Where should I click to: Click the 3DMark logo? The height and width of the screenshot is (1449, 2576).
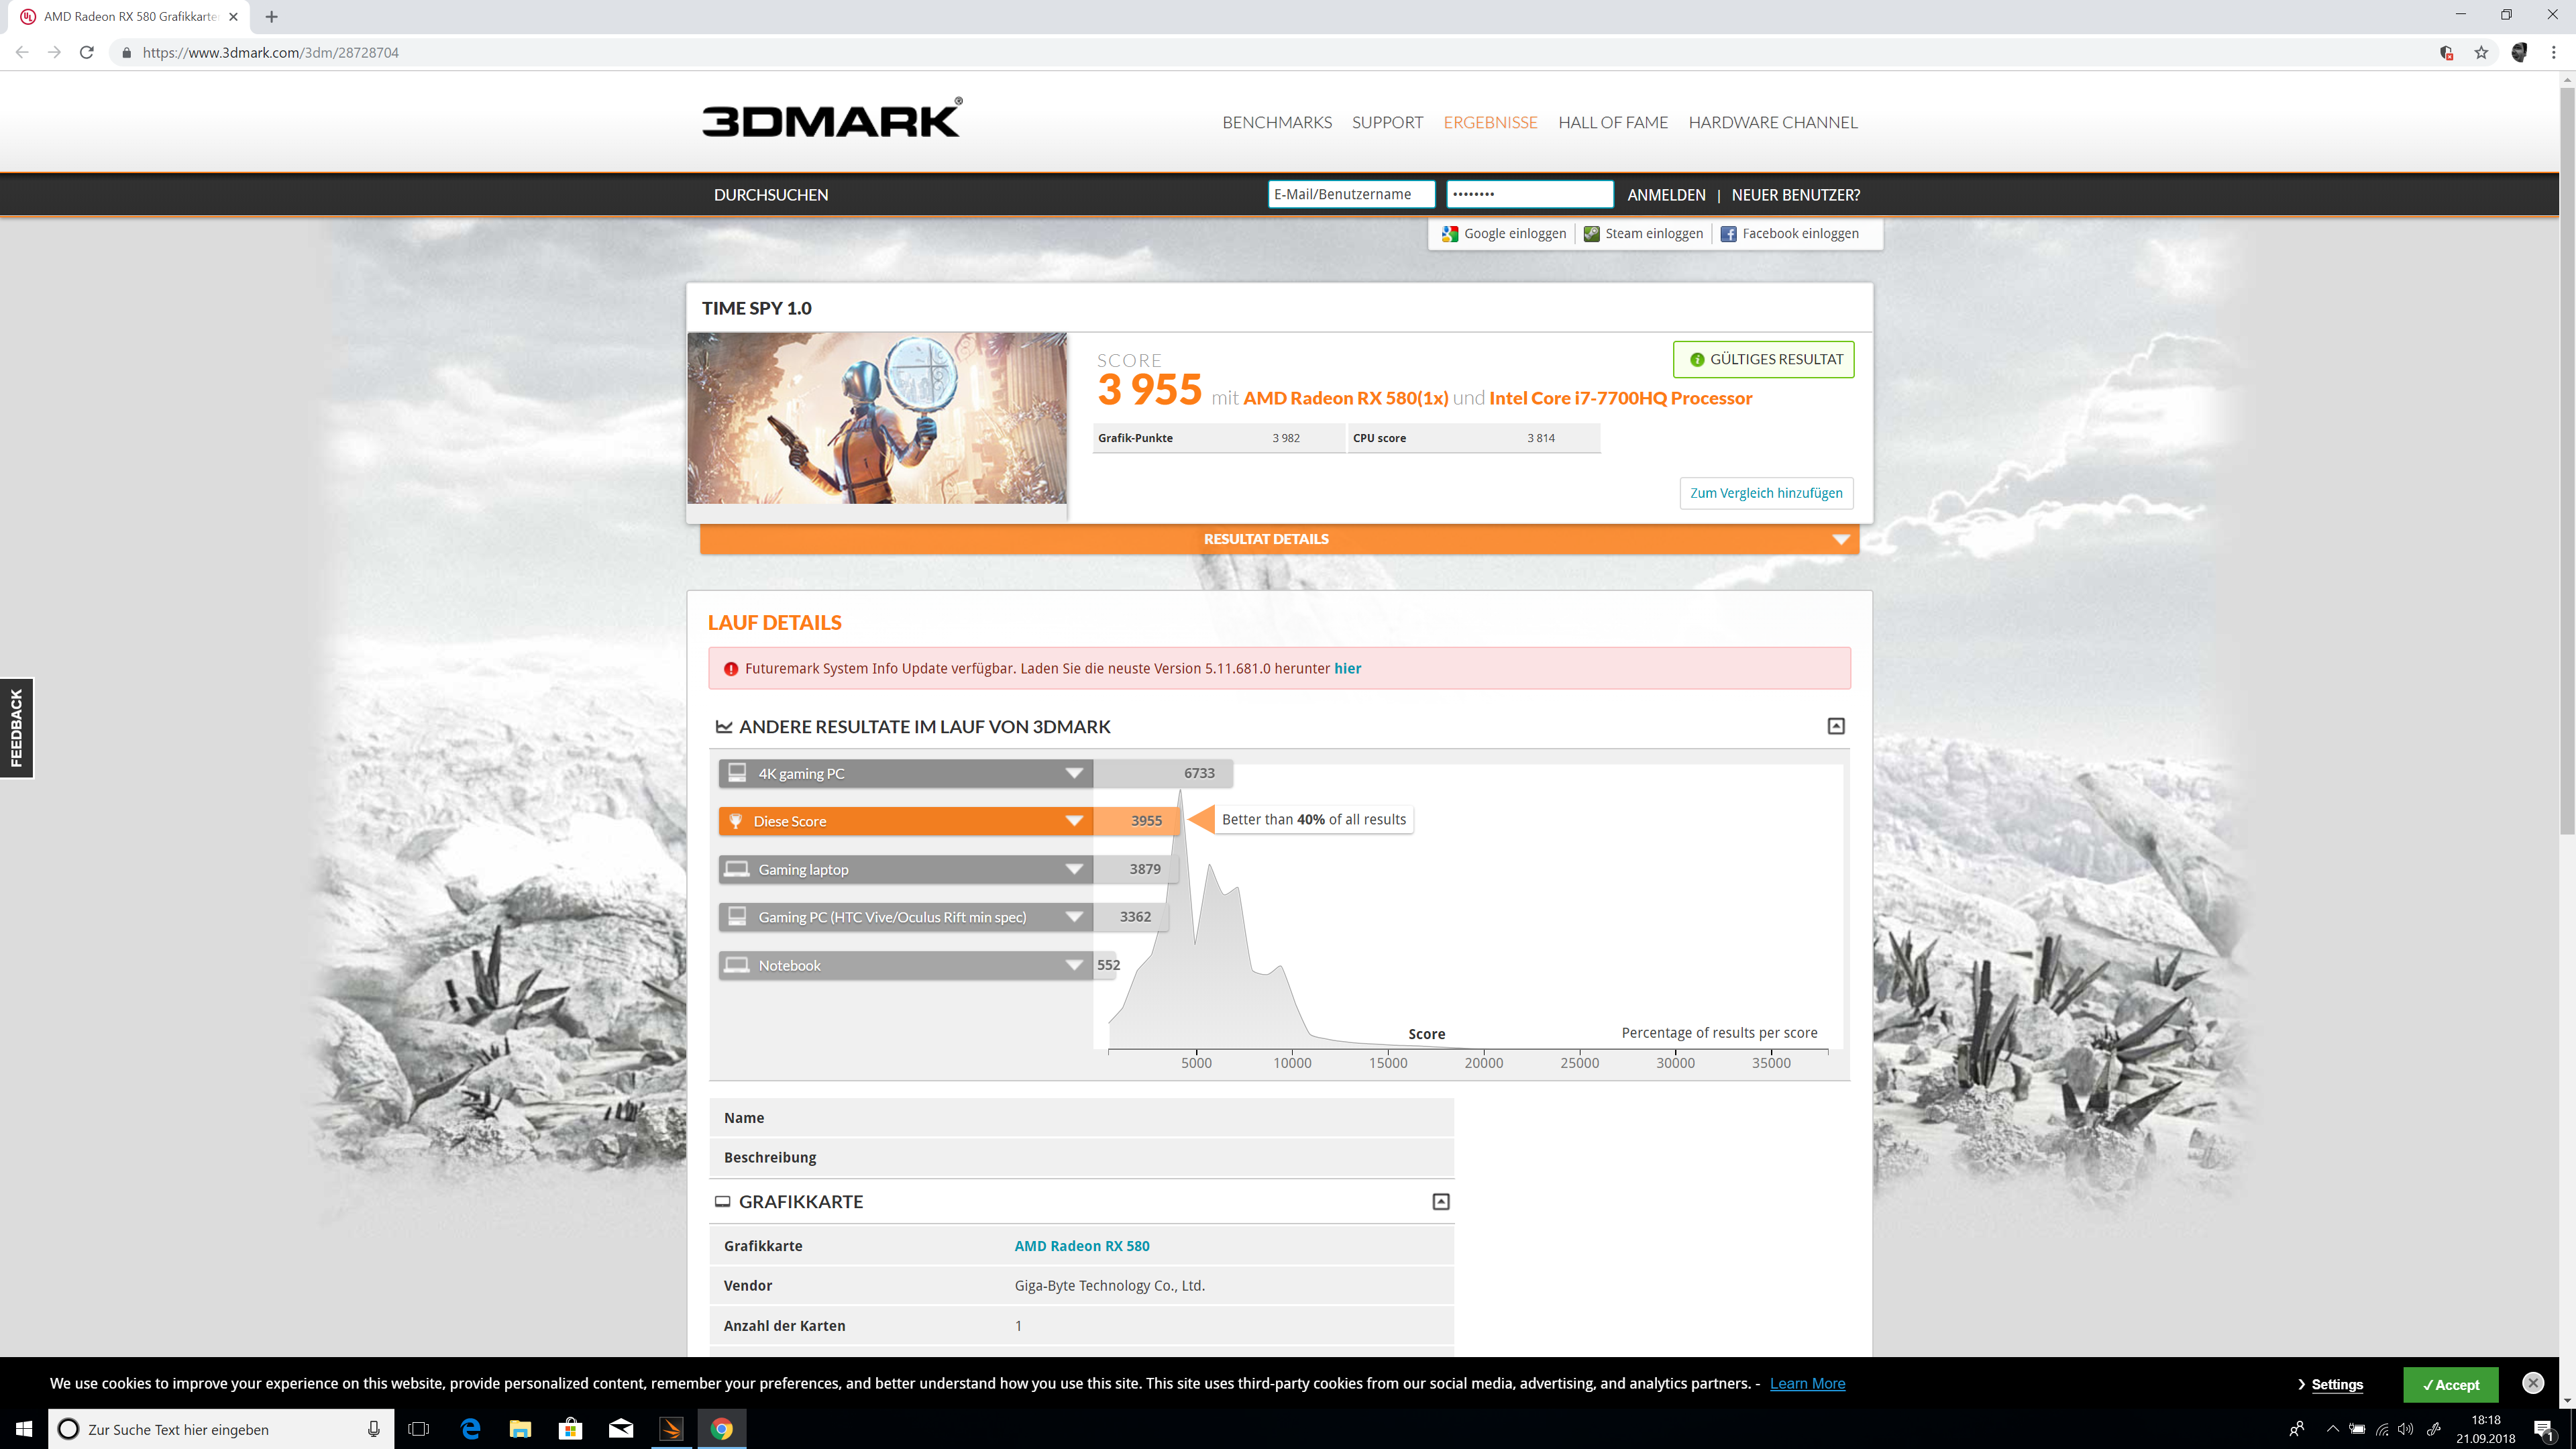coord(831,120)
